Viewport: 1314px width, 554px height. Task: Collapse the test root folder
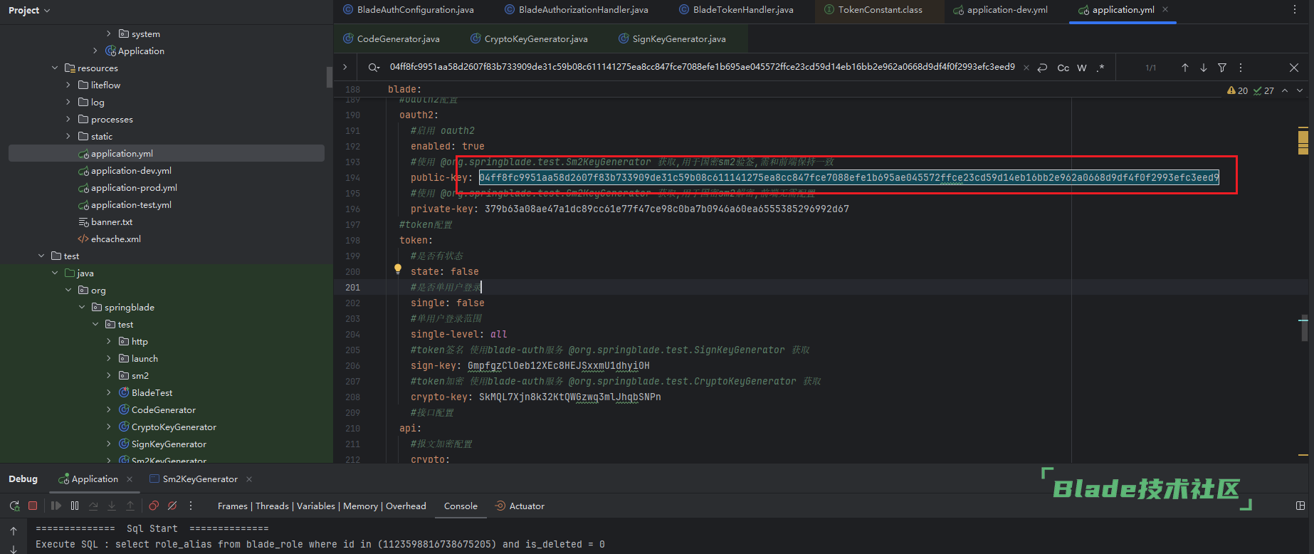coord(41,256)
